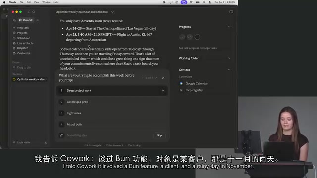Open the right panel toggle icon
The width and height of the screenshot is (317, 178).
231,12
